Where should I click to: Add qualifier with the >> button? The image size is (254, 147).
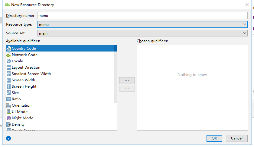pos(127,80)
